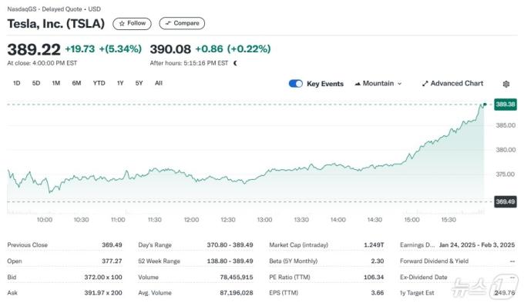The height and width of the screenshot is (306, 524).
Task: Select the YTD range tab
Action: (x=99, y=83)
